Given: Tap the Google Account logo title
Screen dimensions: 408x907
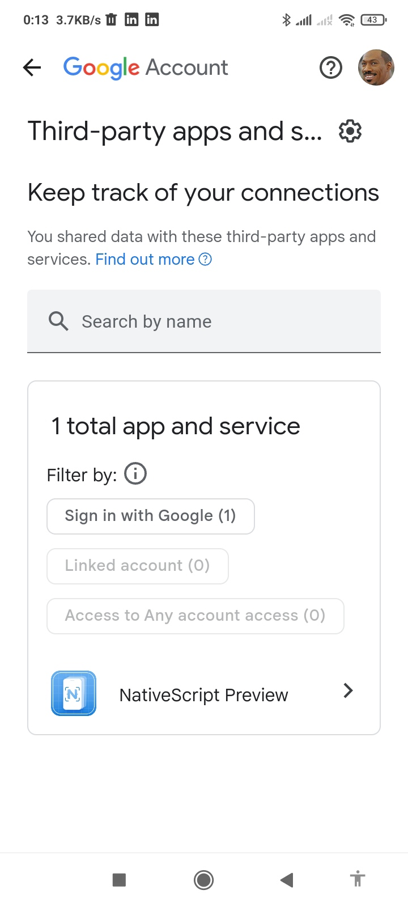Looking at the screenshot, I should (x=146, y=68).
